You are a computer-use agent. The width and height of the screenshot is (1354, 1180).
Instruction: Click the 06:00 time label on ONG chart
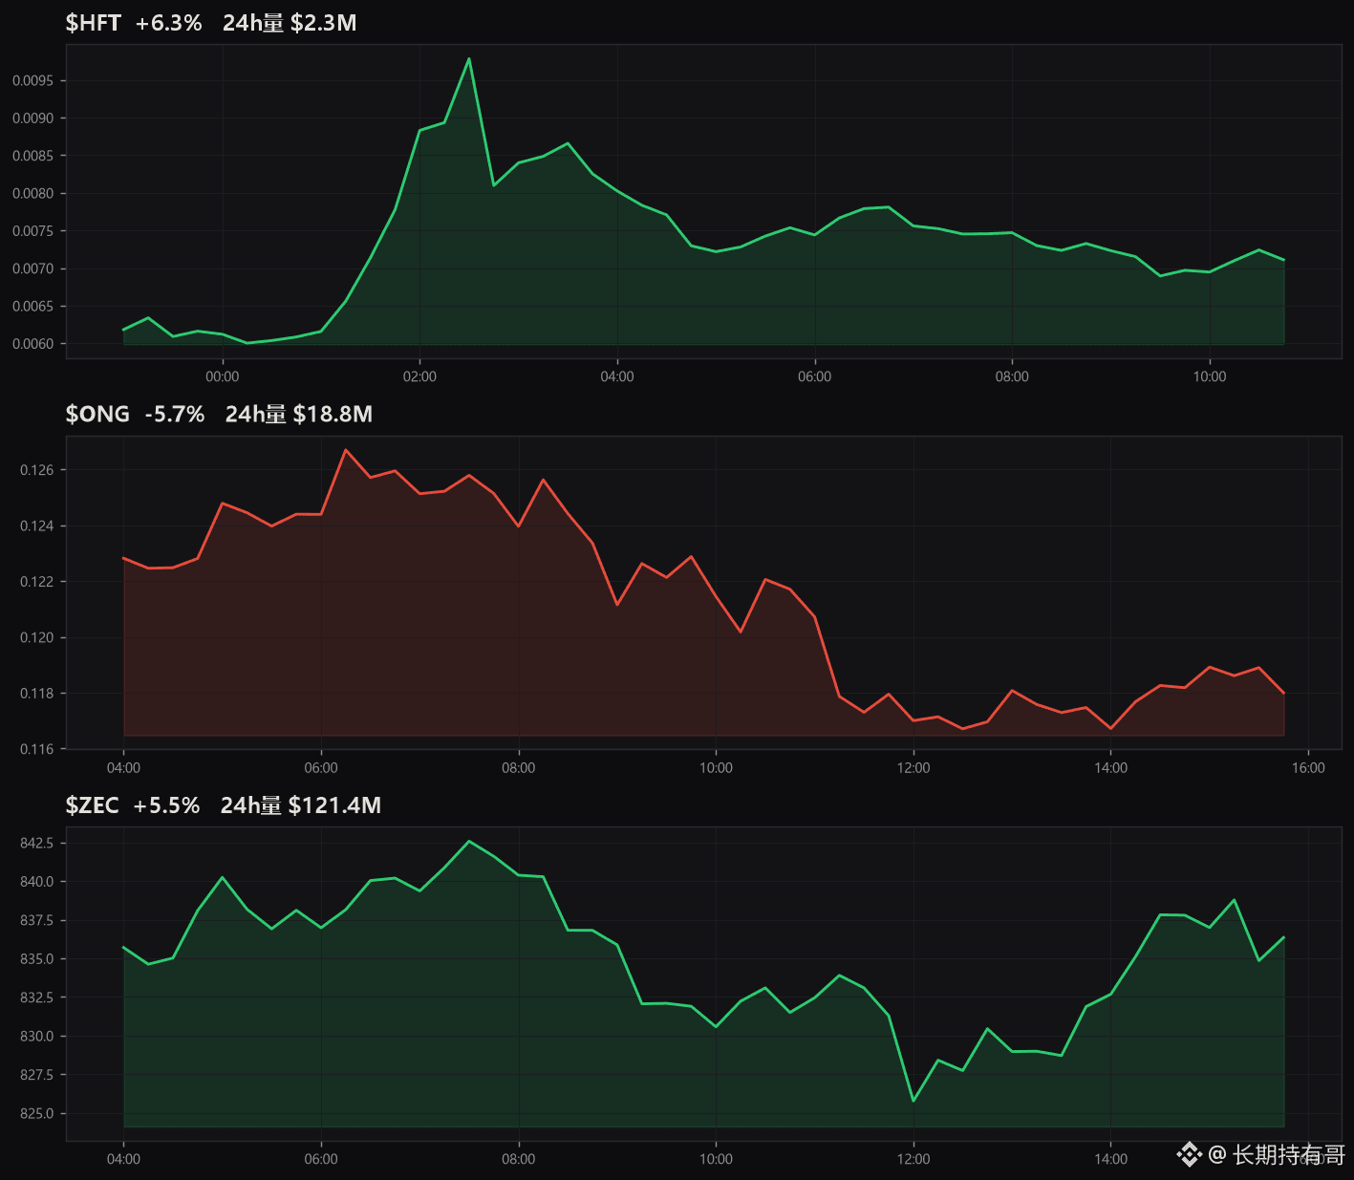click(x=321, y=768)
